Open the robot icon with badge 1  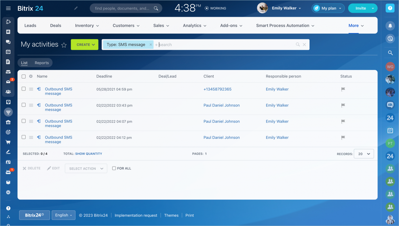click(8, 172)
